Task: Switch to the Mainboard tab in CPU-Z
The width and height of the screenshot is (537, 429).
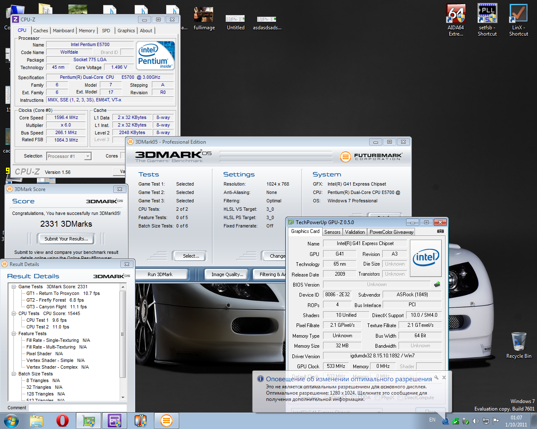Action: [x=63, y=31]
